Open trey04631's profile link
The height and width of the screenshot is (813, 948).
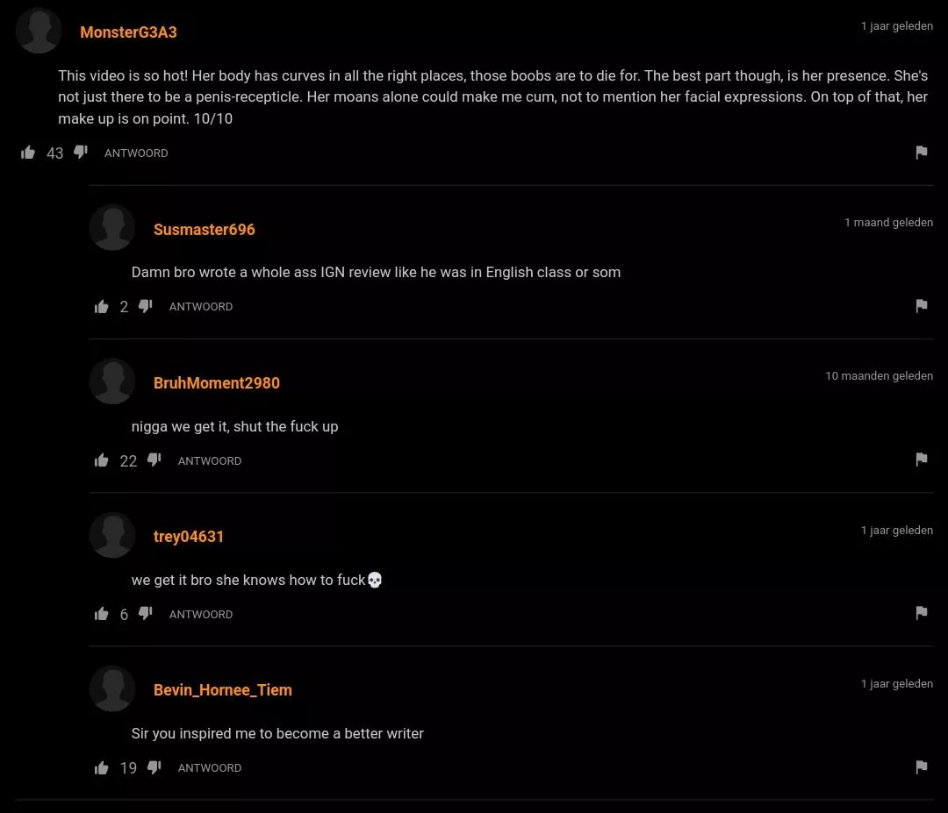pos(188,537)
